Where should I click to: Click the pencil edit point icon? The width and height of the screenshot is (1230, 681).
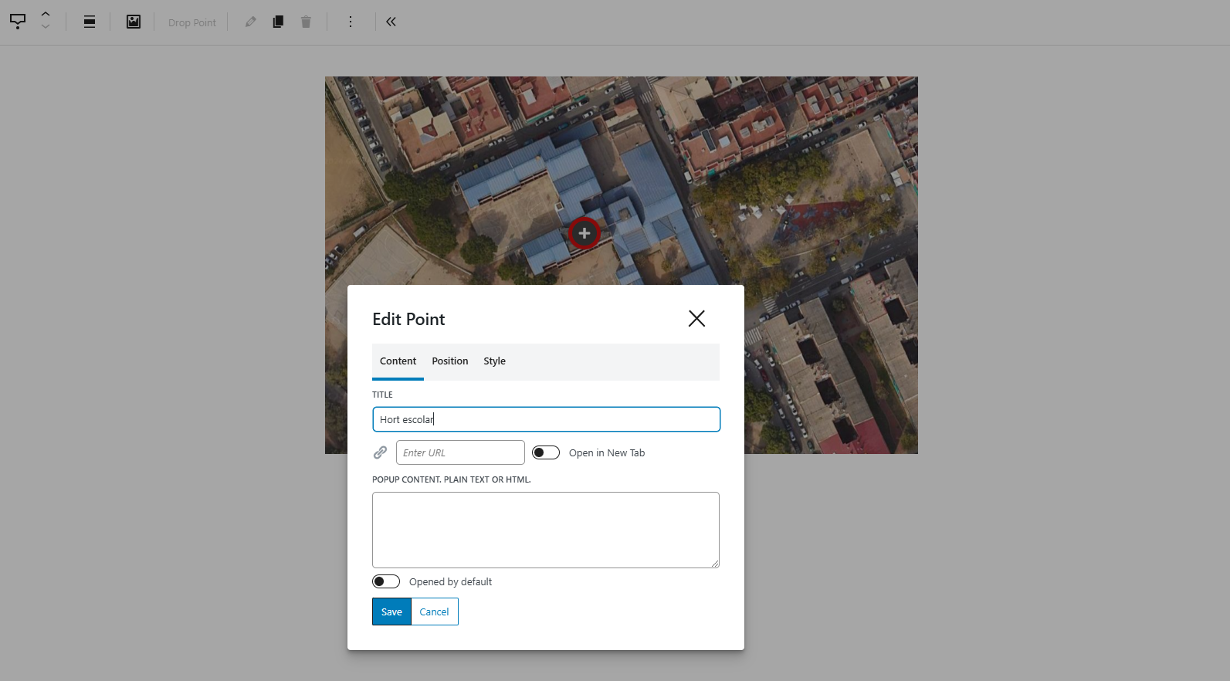click(x=250, y=22)
